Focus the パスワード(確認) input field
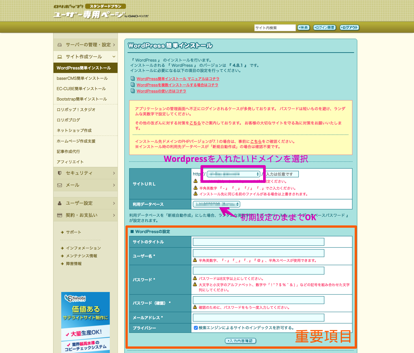Screen dimensions: 414x353 click(x=259, y=300)
